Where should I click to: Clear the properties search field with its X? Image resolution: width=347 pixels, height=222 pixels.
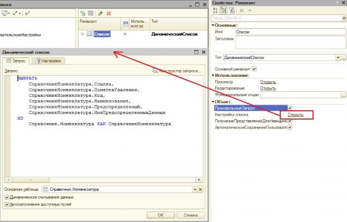[344, 18]
